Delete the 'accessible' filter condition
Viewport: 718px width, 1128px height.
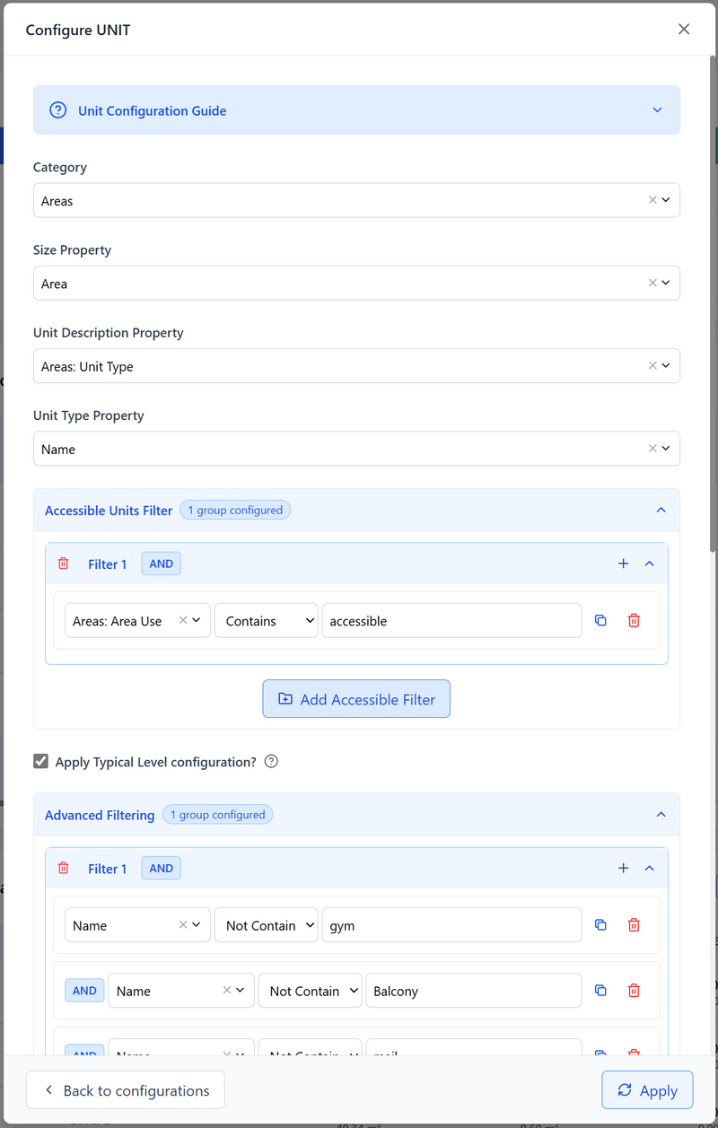[634, 620]
